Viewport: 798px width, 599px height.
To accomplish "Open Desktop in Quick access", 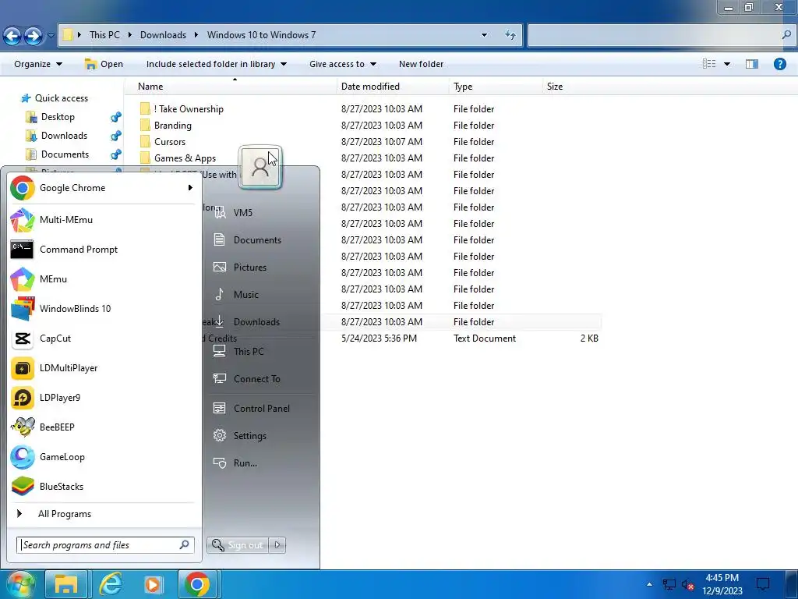I will point(58,117).
